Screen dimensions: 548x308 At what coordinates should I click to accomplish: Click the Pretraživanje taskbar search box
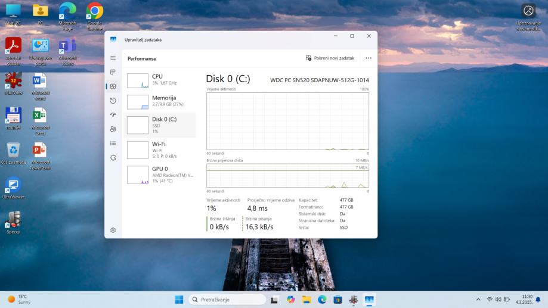[x=227, y=300]
